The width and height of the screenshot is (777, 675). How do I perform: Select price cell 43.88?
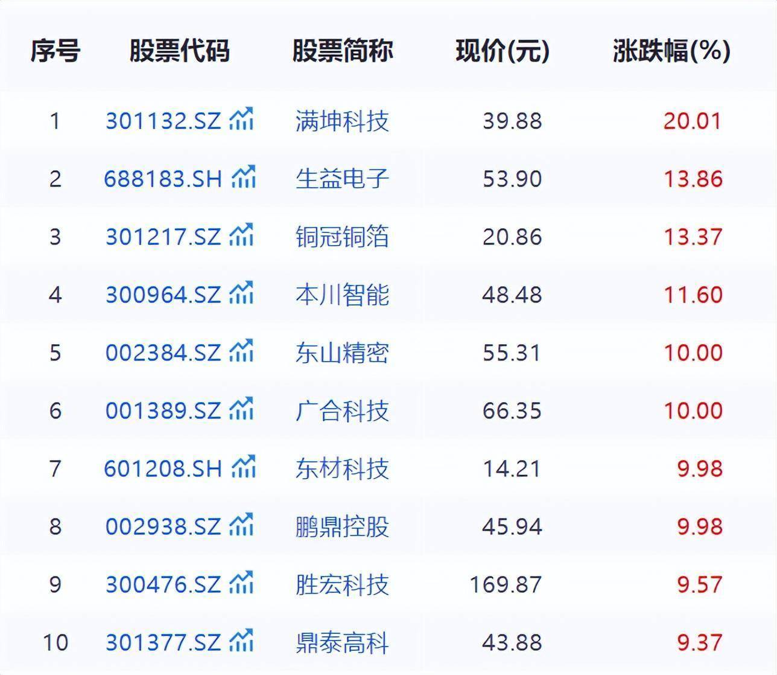[512, 643]
